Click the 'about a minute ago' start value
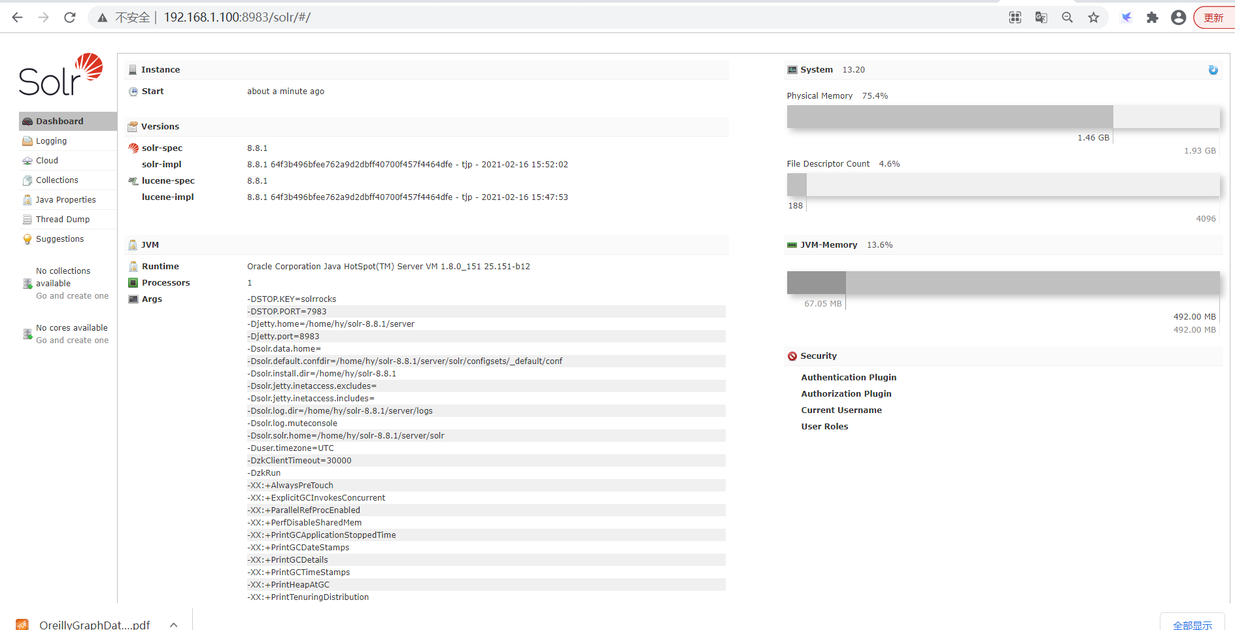Screen dimensions: 1235x630 point(286,91)
